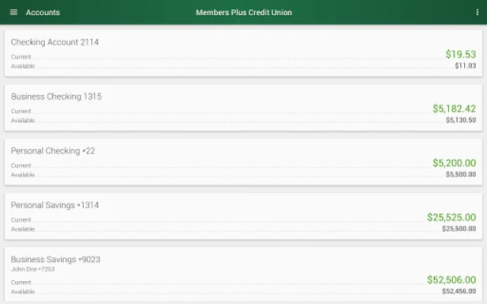Image resolution: width=487 pixels, height=304 pixels.
Task: Click the $11.03 available balance
Action: tap(465, 66)
